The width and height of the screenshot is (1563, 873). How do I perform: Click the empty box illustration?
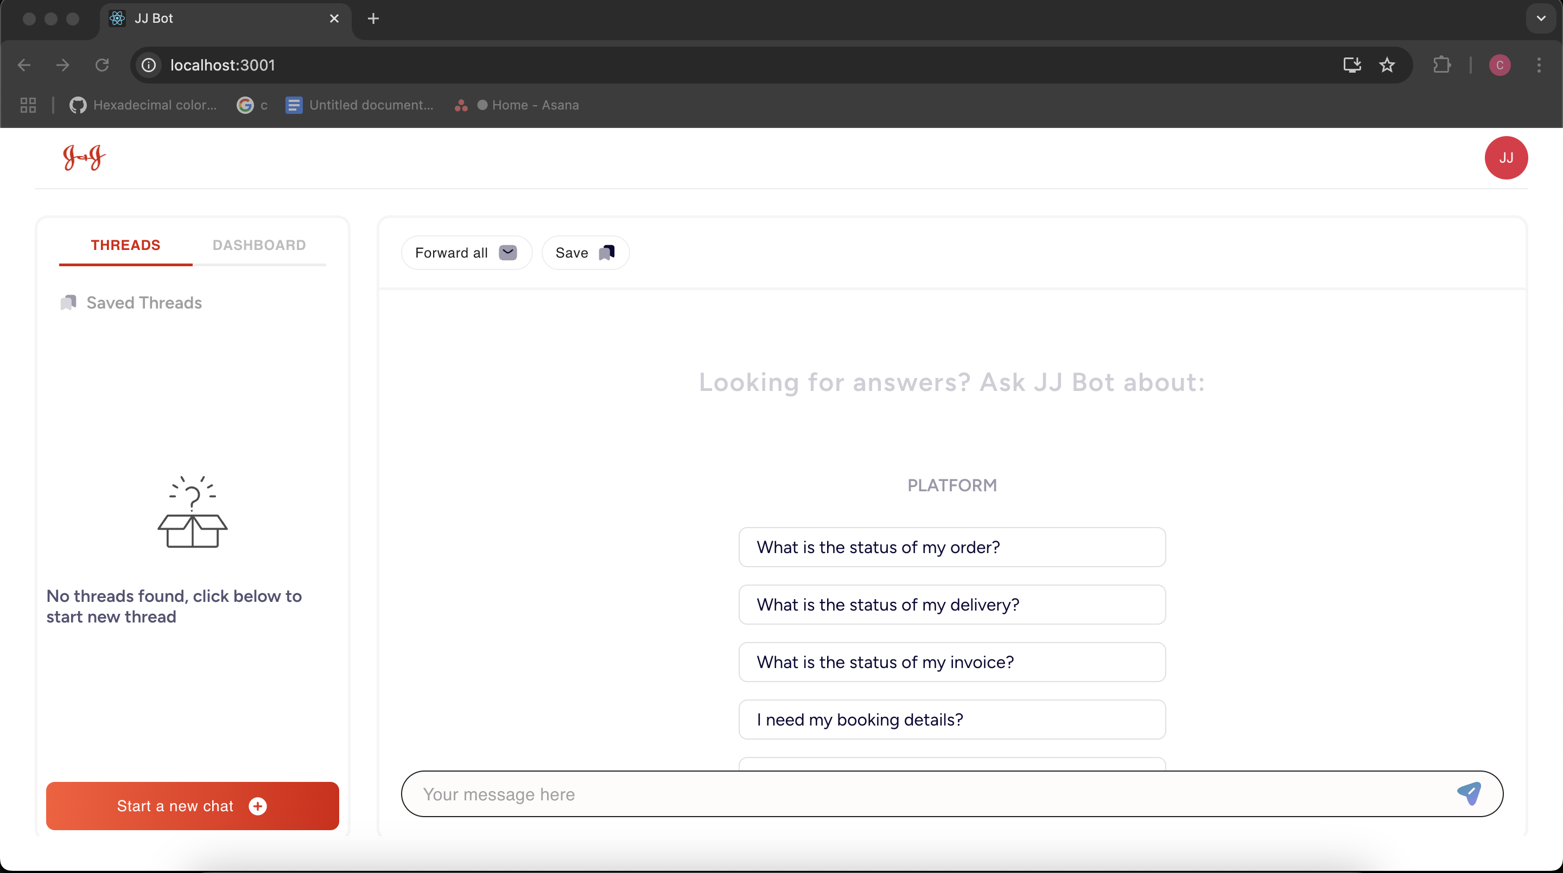192,512
